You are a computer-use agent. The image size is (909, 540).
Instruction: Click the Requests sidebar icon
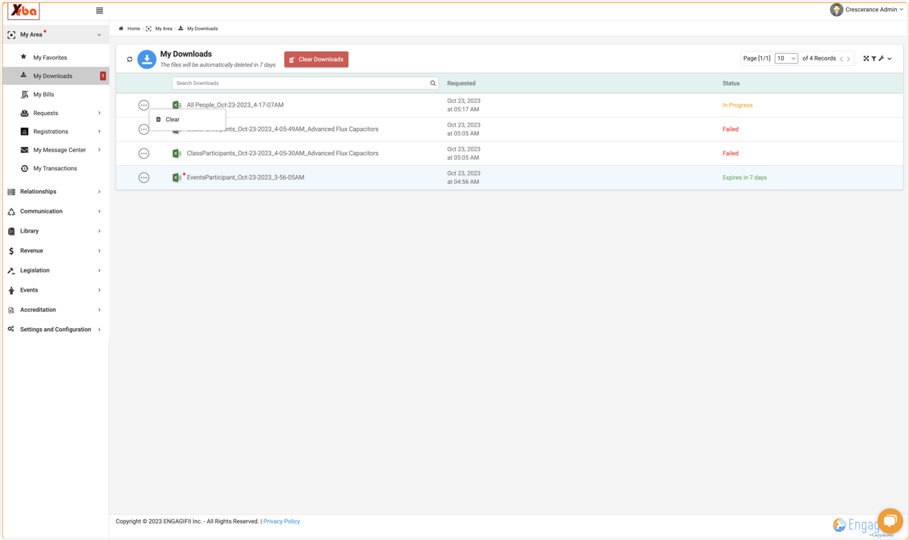point(24,113)
